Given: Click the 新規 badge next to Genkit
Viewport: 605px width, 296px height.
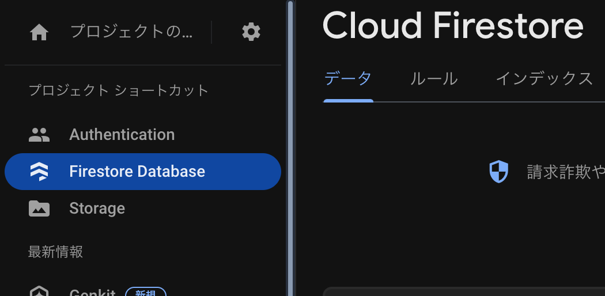Looking at the screenshot, I should point(146,292).
